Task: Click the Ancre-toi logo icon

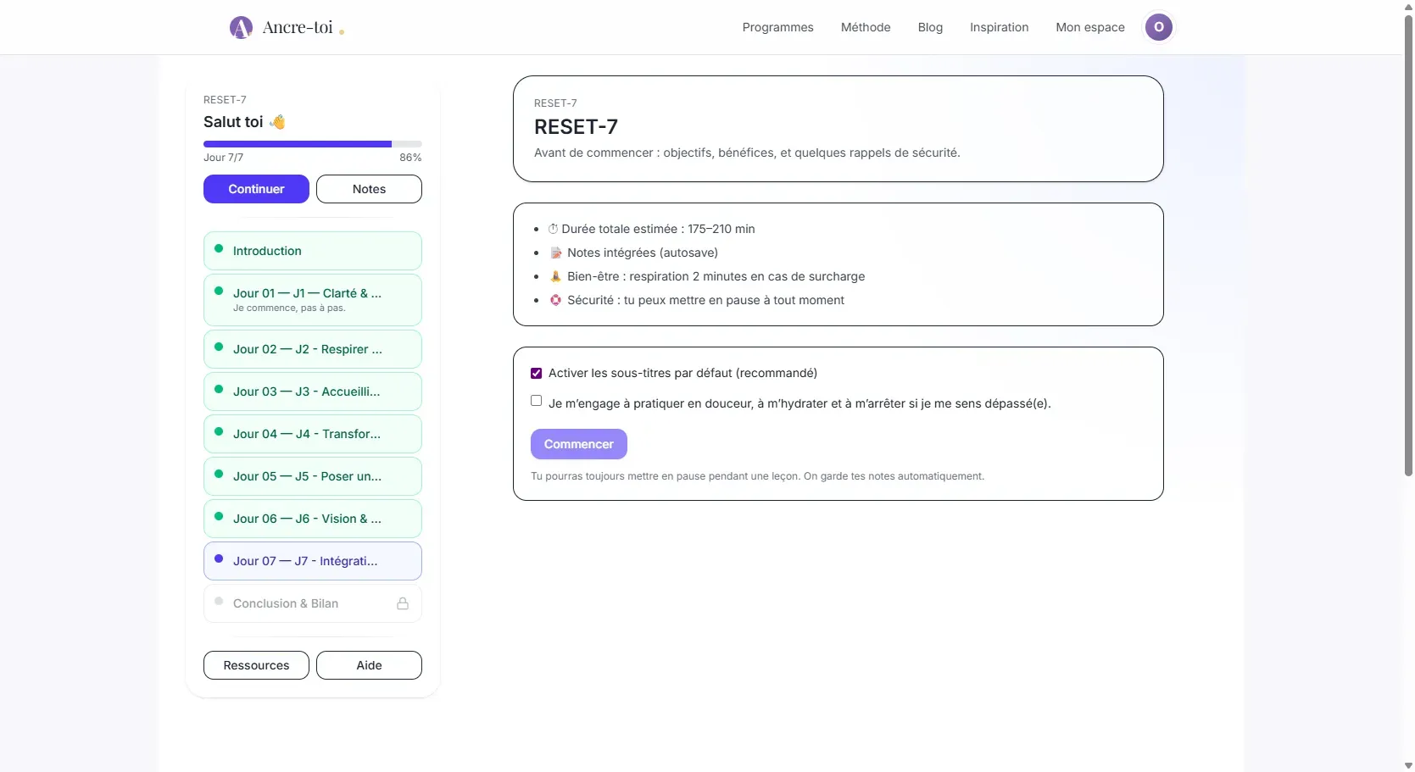Action: [x=241, y=26]
